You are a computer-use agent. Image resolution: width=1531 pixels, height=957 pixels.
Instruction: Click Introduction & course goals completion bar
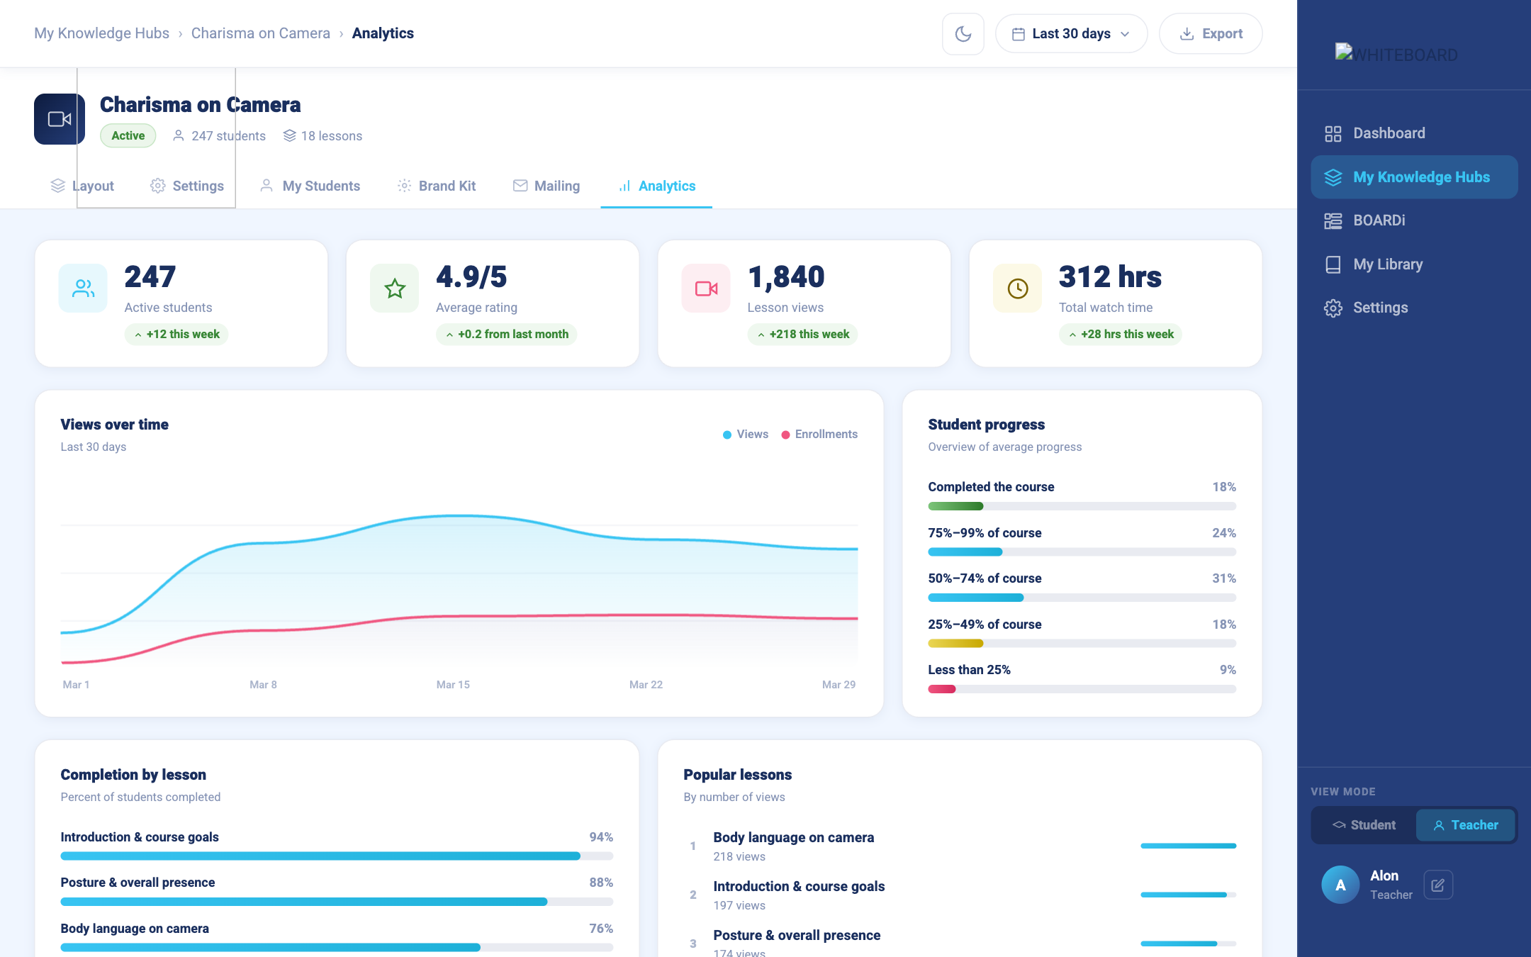click(337, 856)
